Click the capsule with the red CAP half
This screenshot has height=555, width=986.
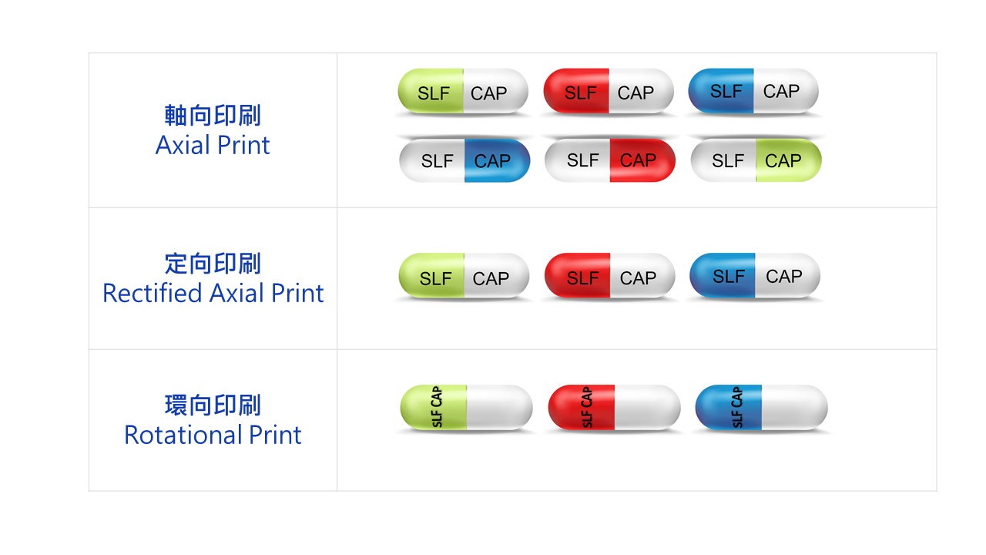610,160
